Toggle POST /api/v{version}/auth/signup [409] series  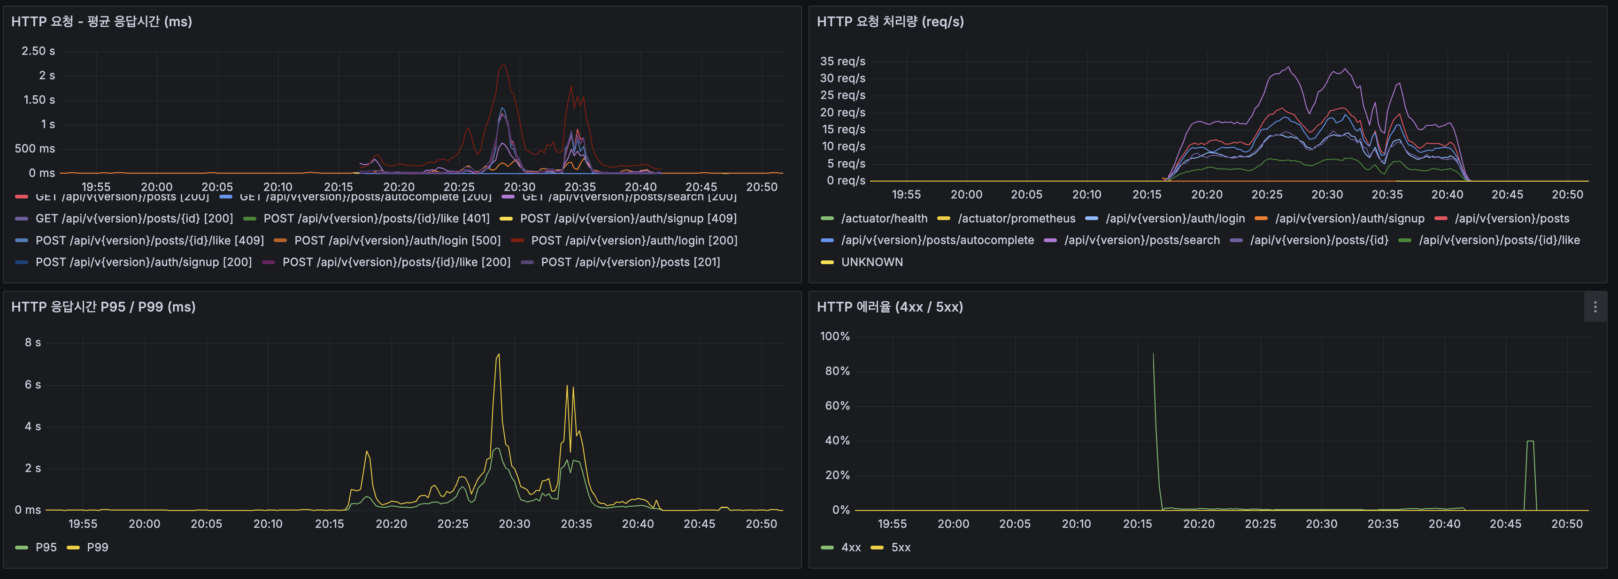[629, 219]
